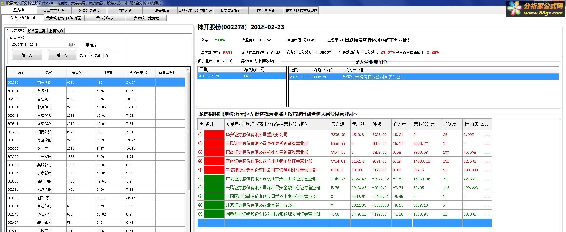Select stock row 华宏科技
The height and width of the screenshot is (232, 566).
tap(96, 214)
